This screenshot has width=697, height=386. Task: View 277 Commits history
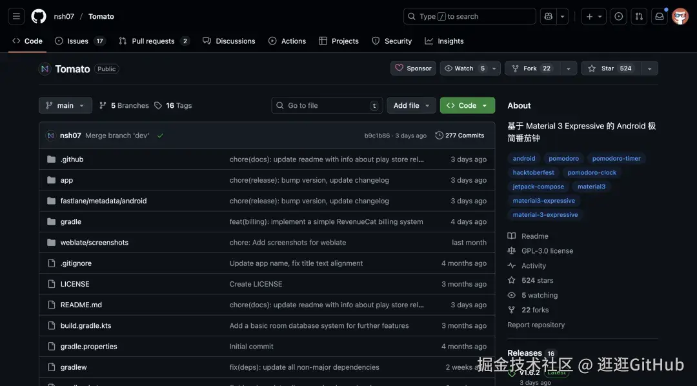460,136
